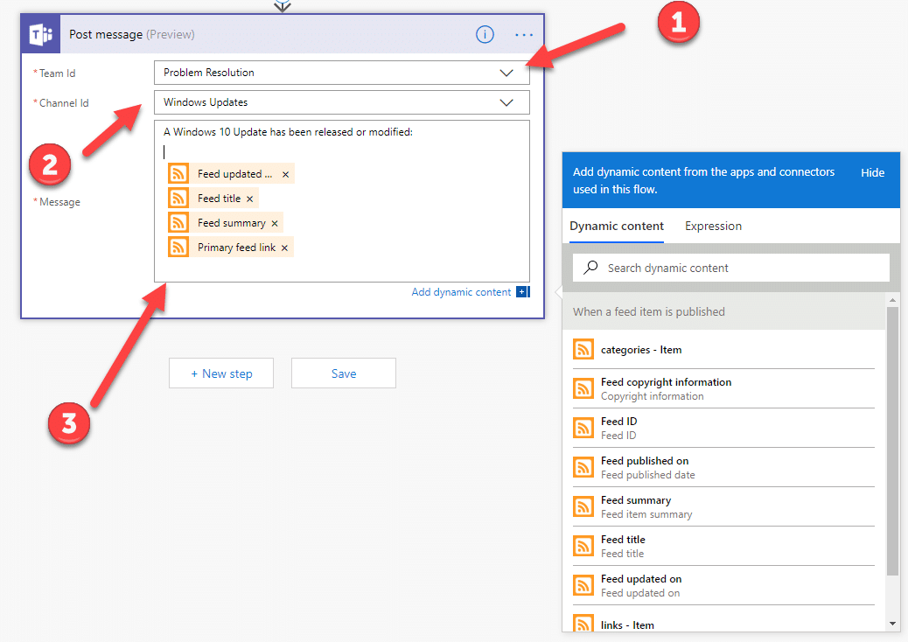The image size is (908, 642).
Task: Click the dynamic content list scrollbar
Action: click(892, 441)
